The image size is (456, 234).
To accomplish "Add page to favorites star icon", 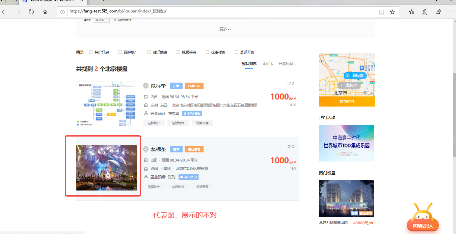I will pos(392,12).
